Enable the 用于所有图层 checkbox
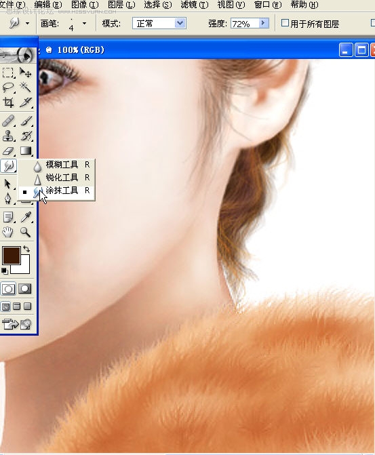375x455 pixels. 285,23
